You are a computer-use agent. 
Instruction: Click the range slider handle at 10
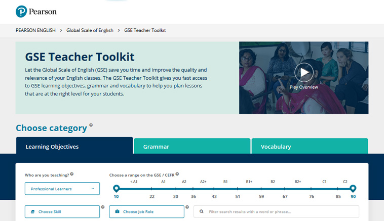click(117, 188)
